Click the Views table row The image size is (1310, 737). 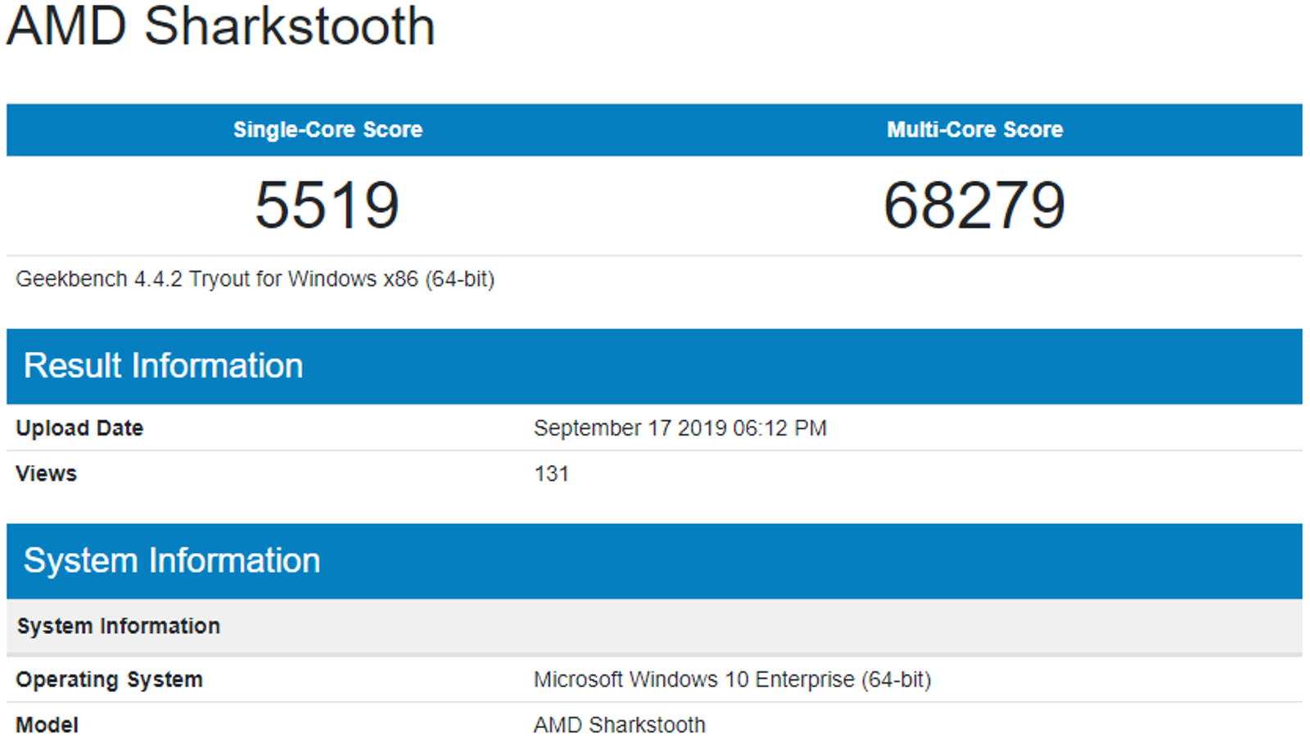[x=327, y=474]
